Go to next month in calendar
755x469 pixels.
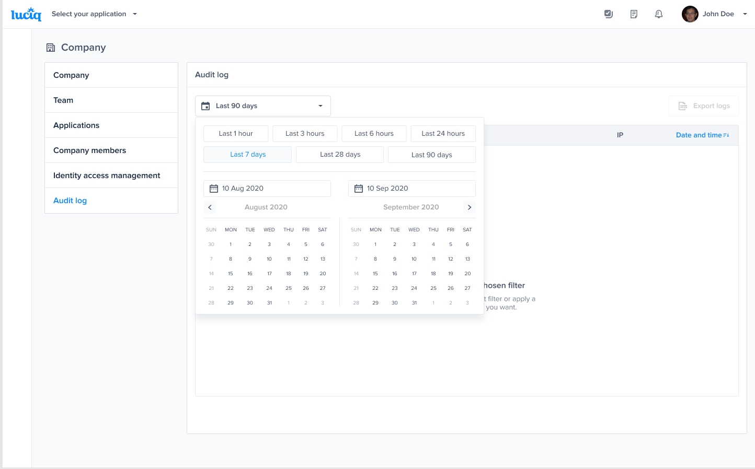(x=470, y=207)
